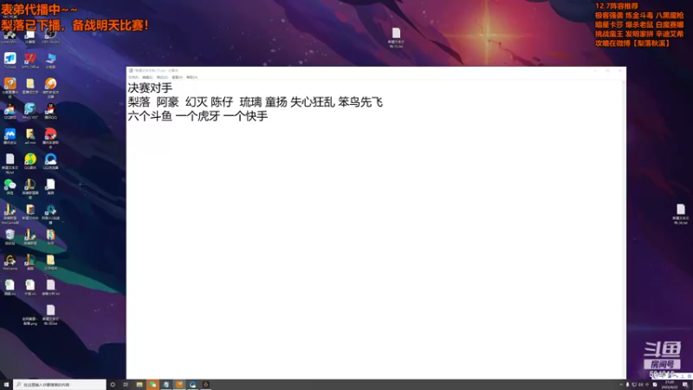Image resolution: width=693 pixels, height=390 pixels.
Task: Open the Recycle Bin on the desktop
Action: click(10, 237)
